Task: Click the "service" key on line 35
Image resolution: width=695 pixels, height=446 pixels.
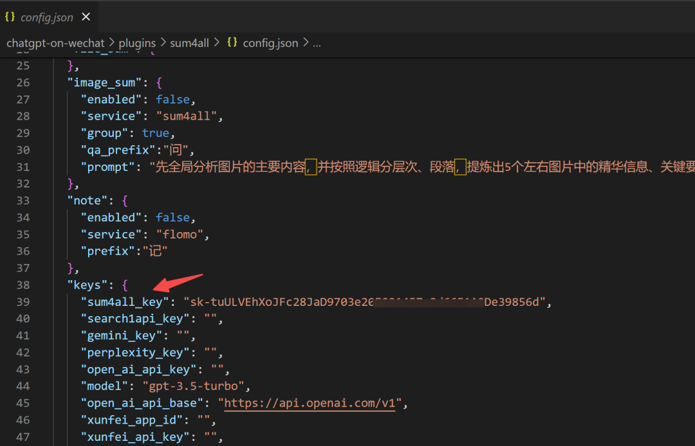Action: [111, 235]
